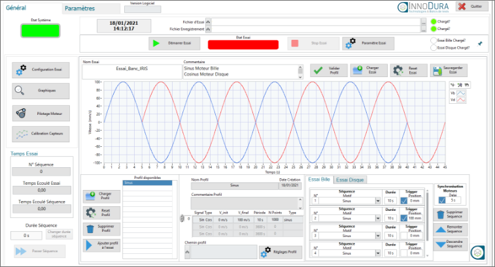
Task: Select the graph pan hand tool
Action: click(x=467, y=85)
